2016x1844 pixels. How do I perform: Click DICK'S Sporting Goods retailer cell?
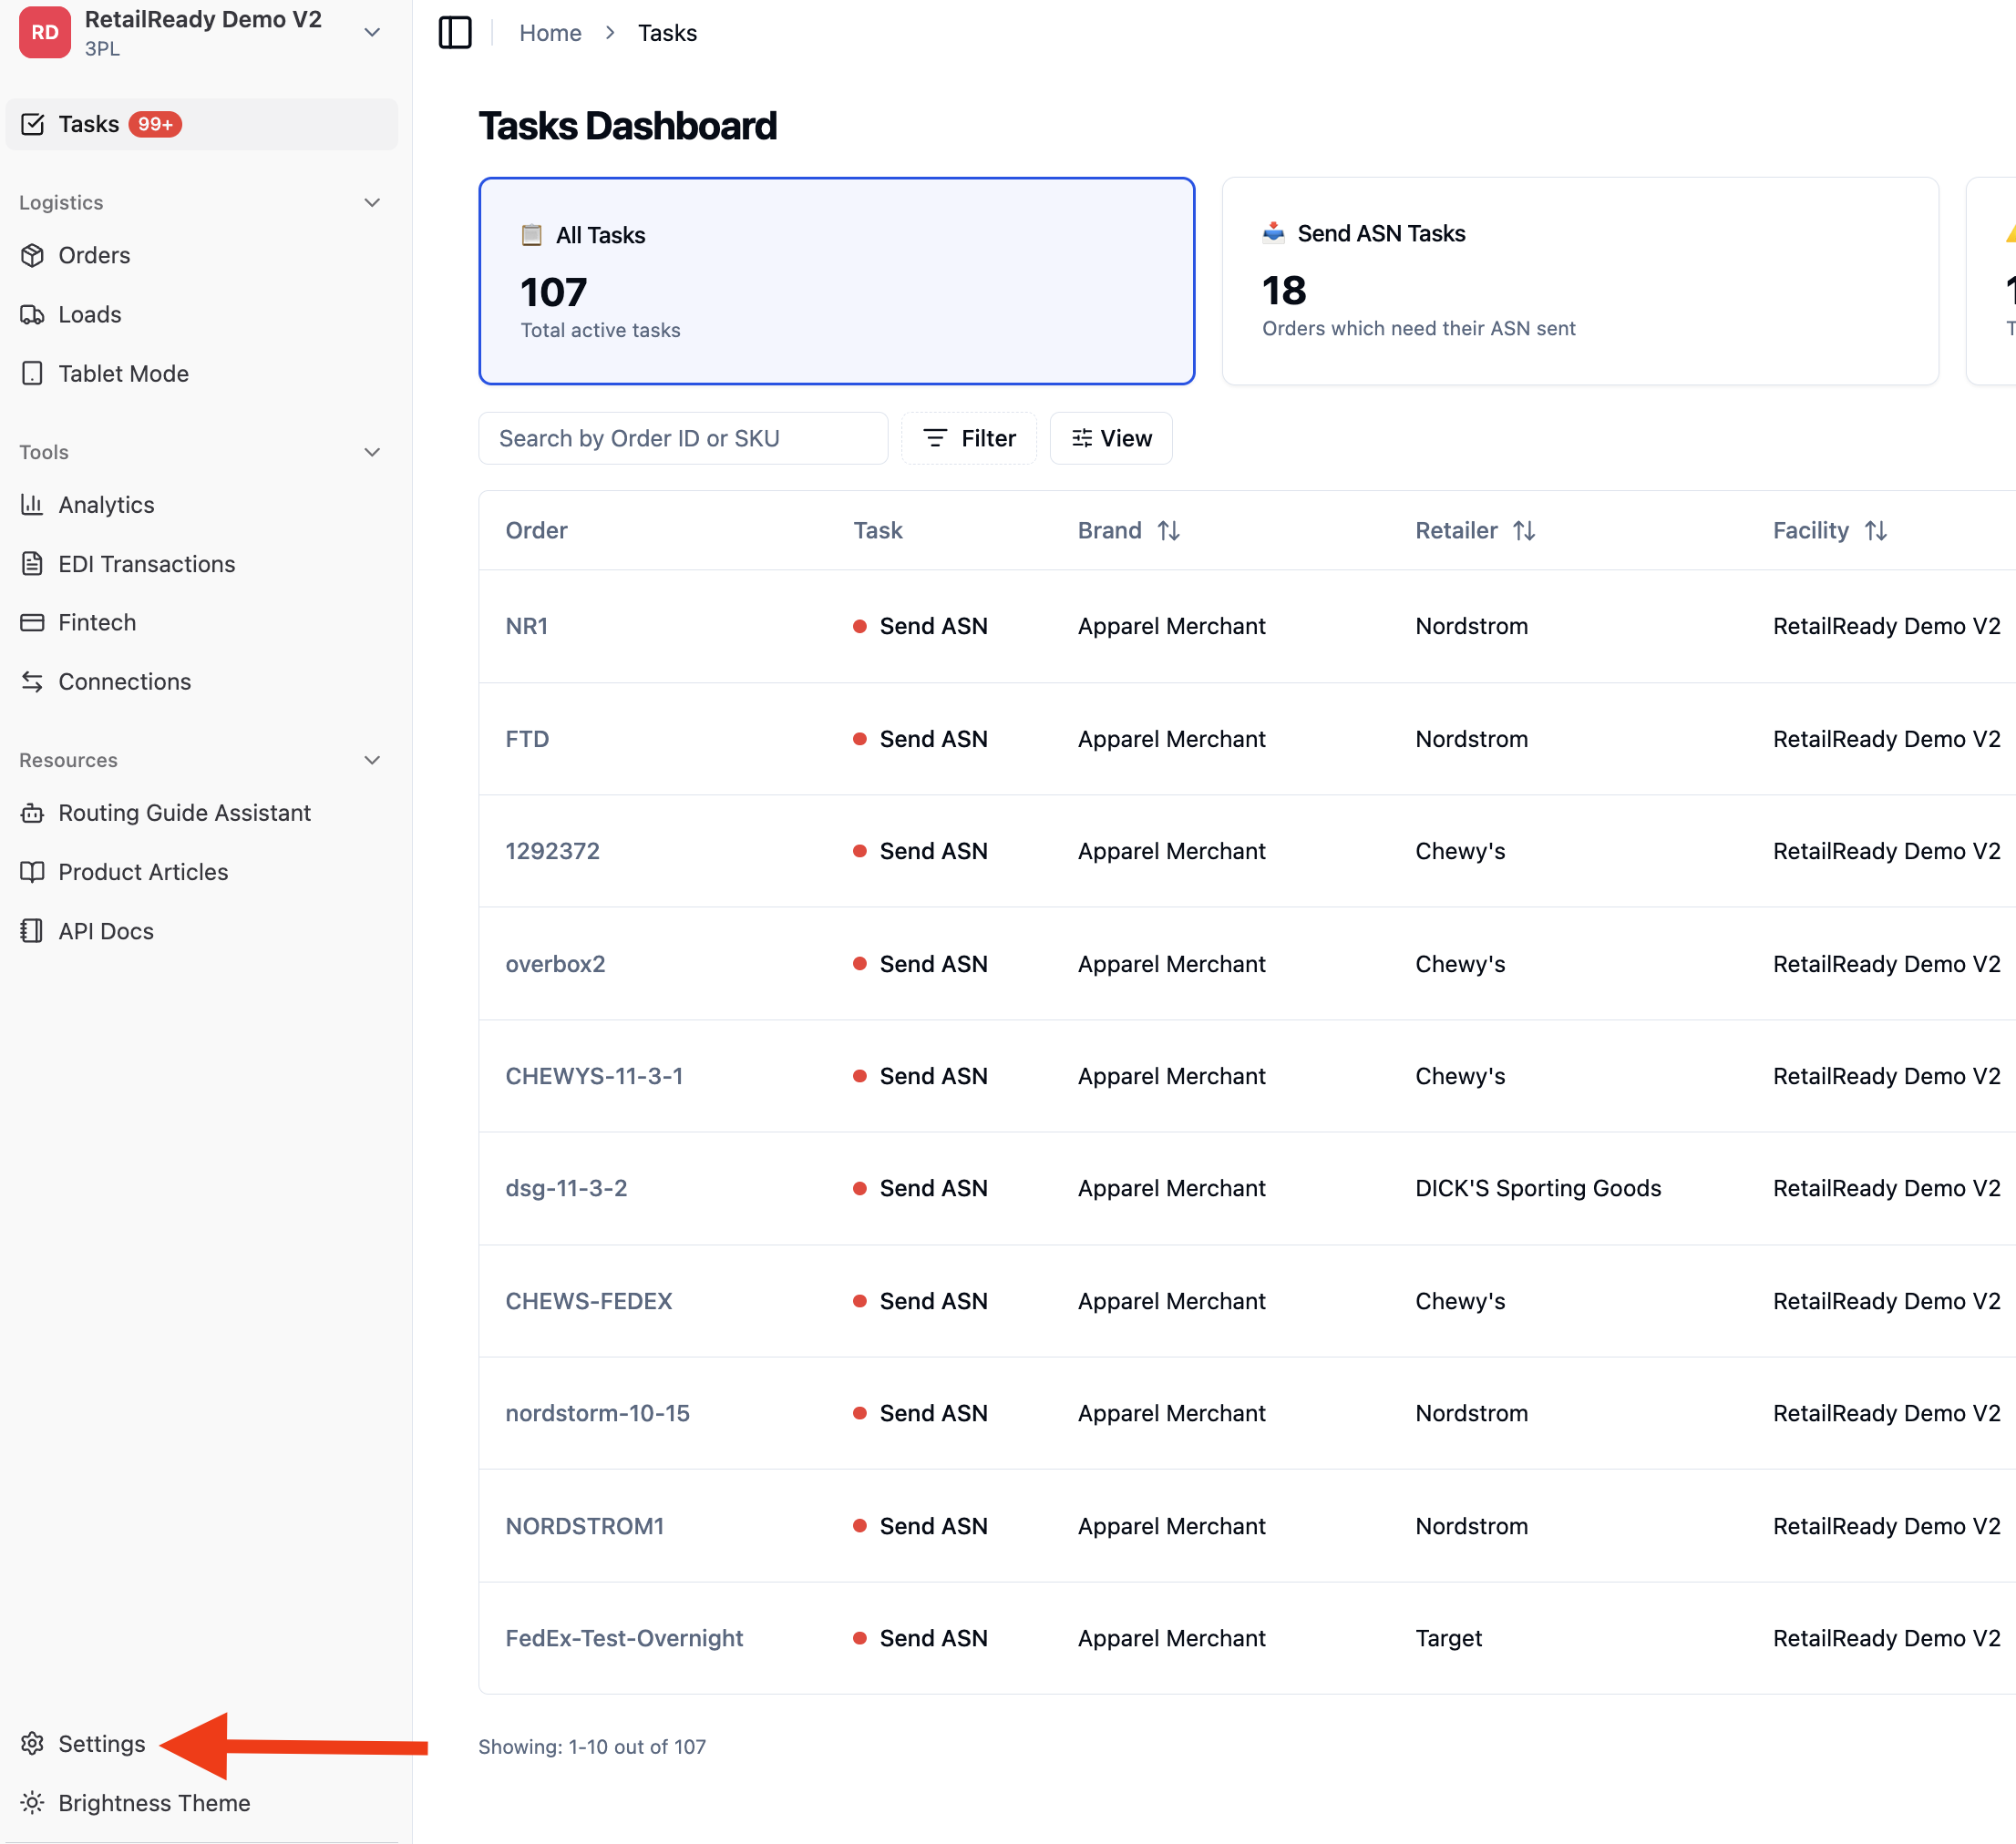click(x=1538, y=1187)
